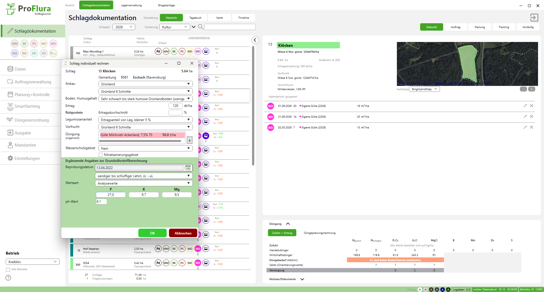Click the Abbrechen button
Viewport: 544px width, 292px height.
(183, 233)
